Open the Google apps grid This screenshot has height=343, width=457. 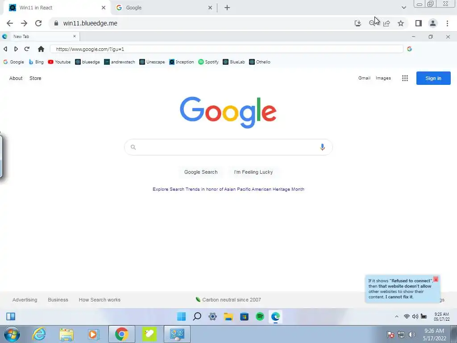click(x=405, y=78)
